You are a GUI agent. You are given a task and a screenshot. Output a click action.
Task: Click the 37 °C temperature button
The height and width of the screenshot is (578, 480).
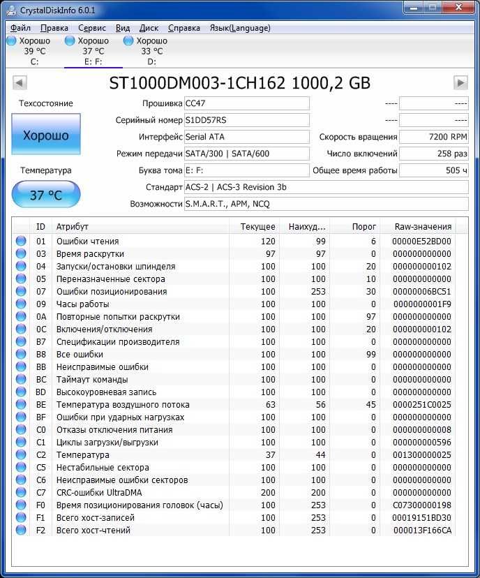click(x=46, y=194)
